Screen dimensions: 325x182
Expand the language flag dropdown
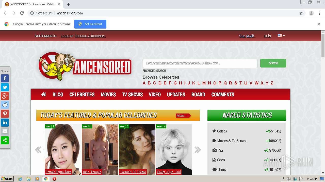pos(281,36)
